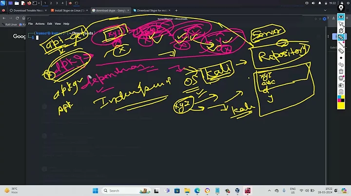351x196 pixels.
Task: Select the highlighter pen tool in the annotation toolbar
Action: coord(341,37)
